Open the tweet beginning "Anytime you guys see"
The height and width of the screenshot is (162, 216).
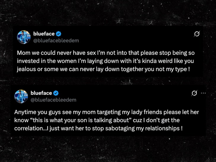(x=107, y=120)
